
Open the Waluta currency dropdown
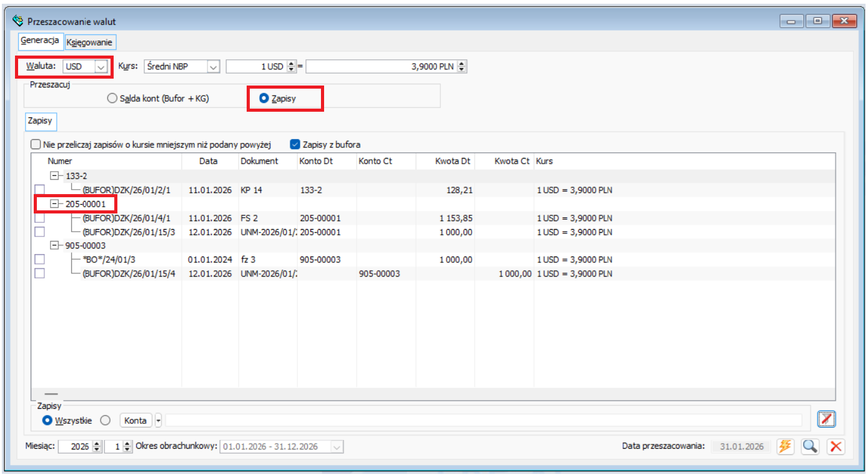tap(100, 67)
